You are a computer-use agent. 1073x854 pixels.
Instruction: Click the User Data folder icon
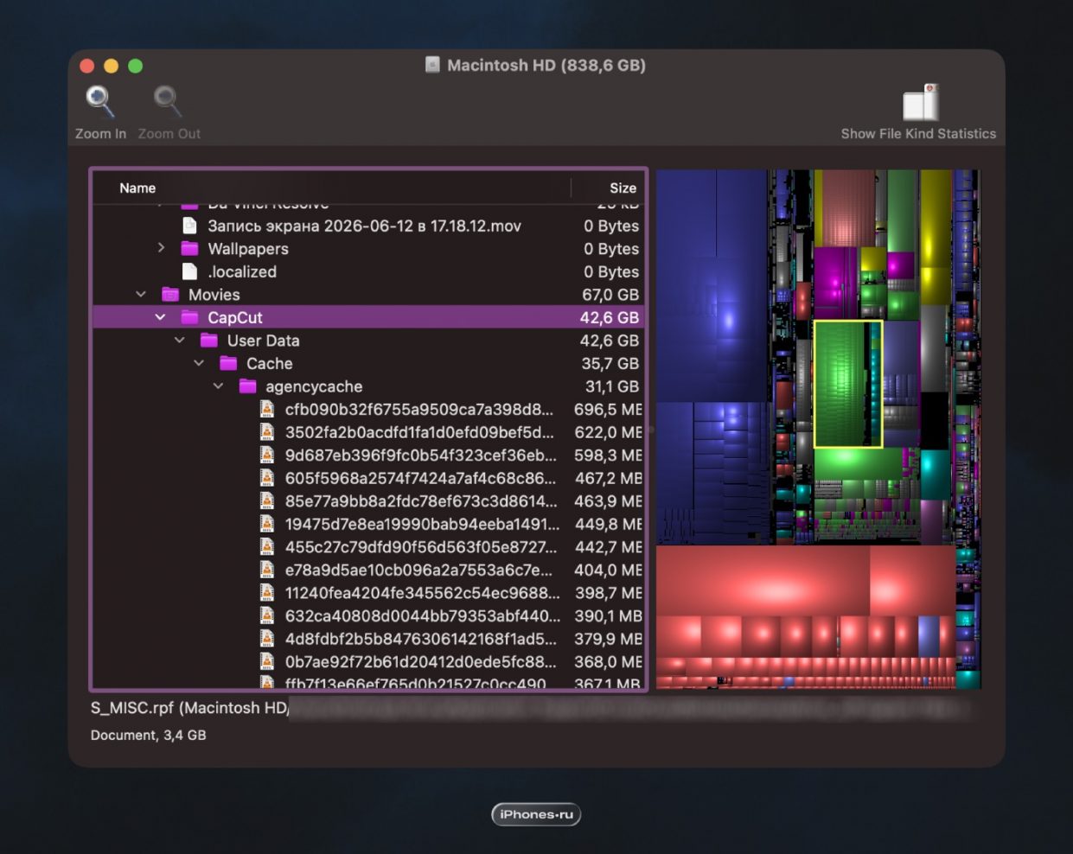tap(209, 341)
